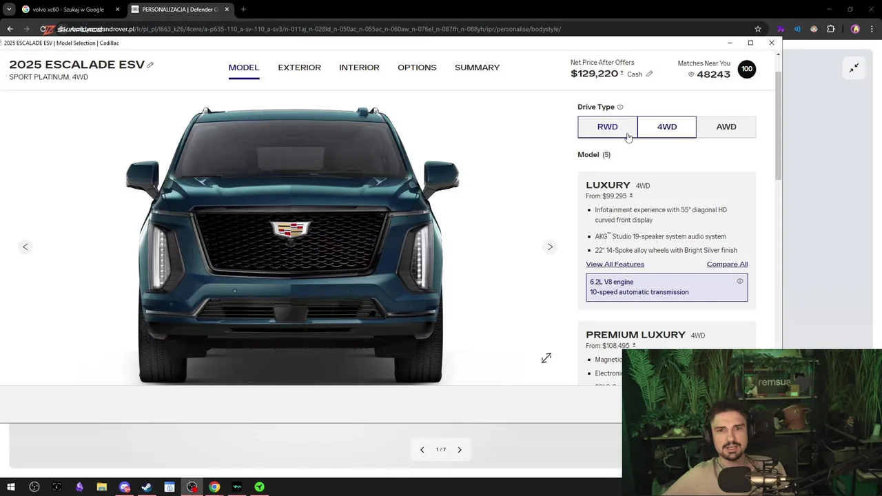
Task: Edit Cash payment method pencil icon
Action: pyautogui.click(x=649, y=74)
